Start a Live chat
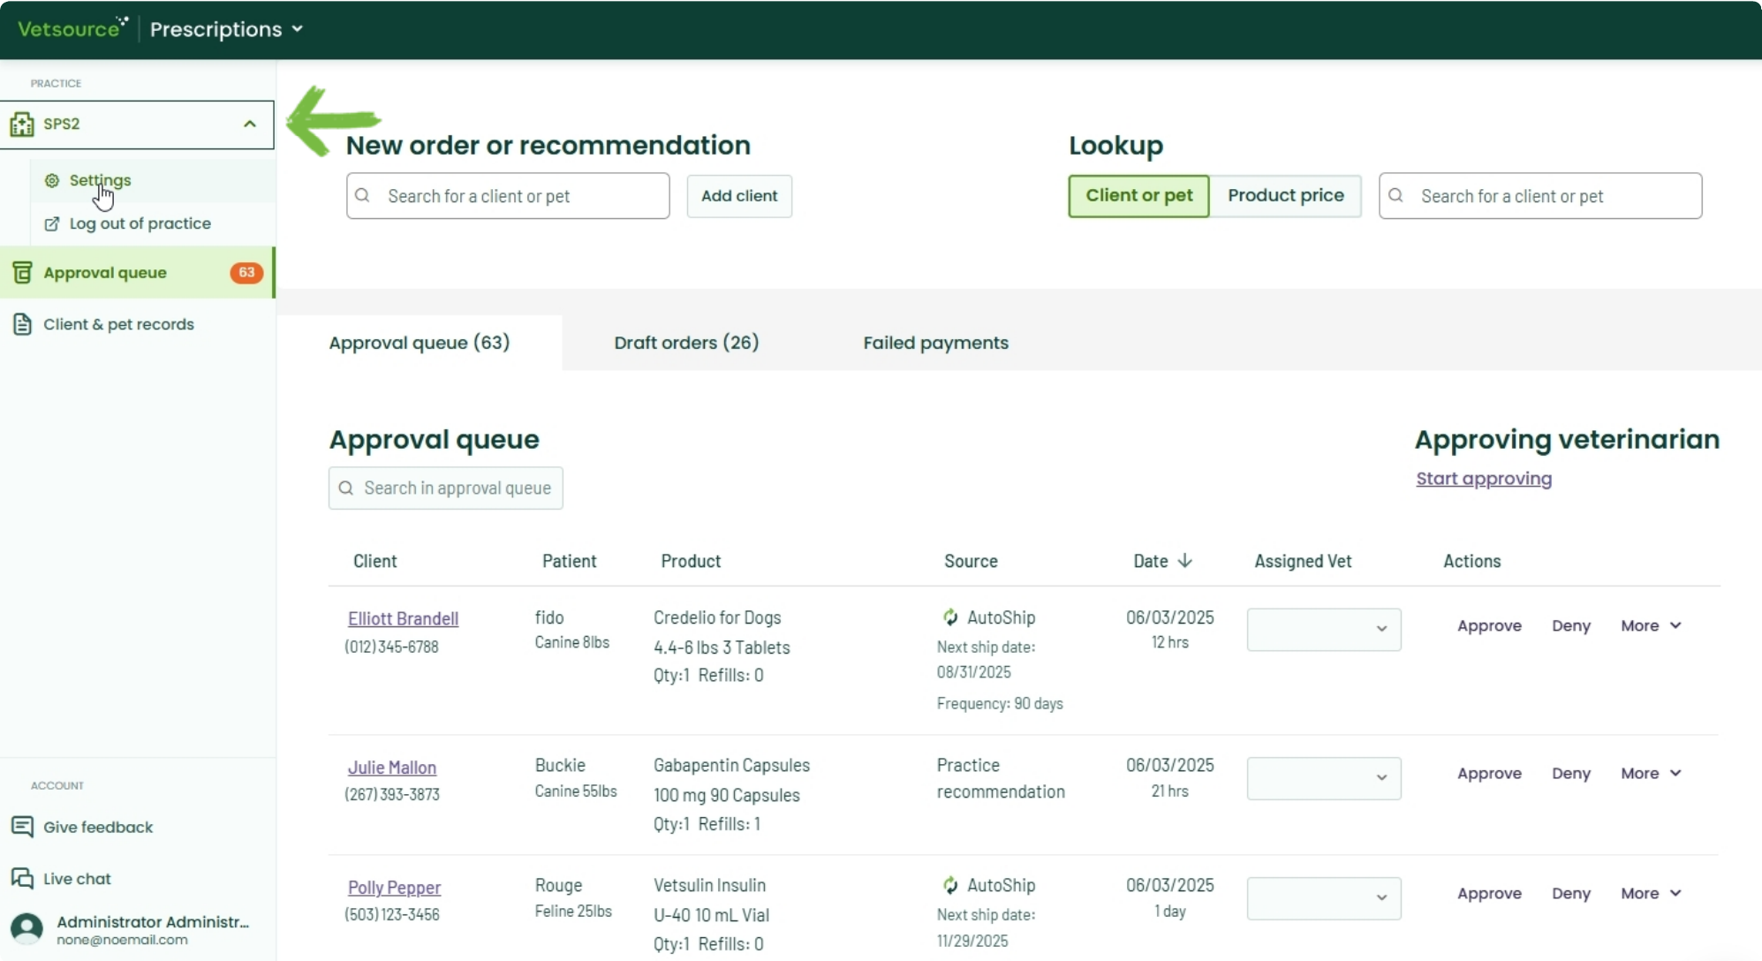 77,879
